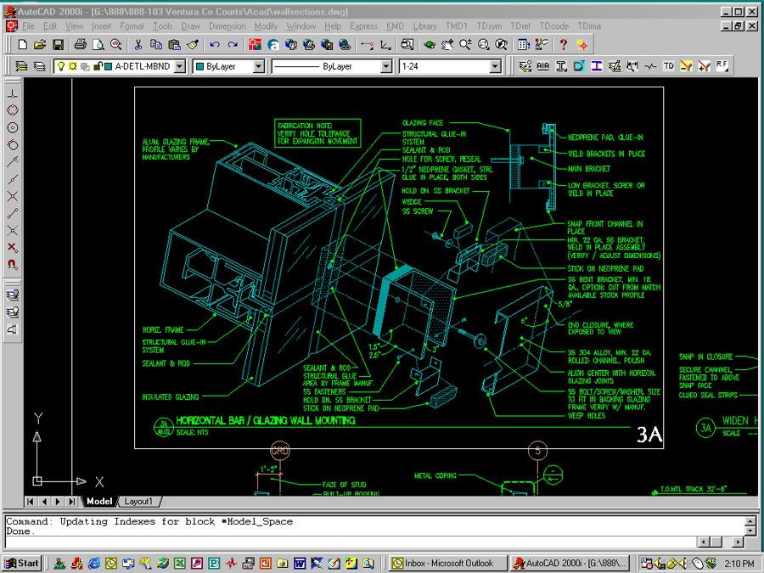
Task: Toggle the layer on/off lightbulb
Action: [x=60, y=66]
